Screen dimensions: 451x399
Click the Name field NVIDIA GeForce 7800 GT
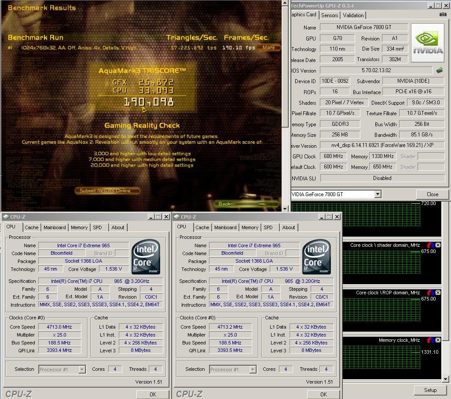364,27
